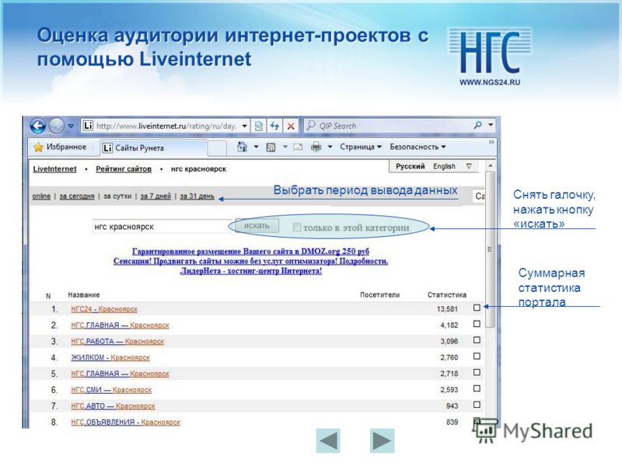Click the RSS feeds icon
This screenshot has width=622, height=466.
pos(271,148)
